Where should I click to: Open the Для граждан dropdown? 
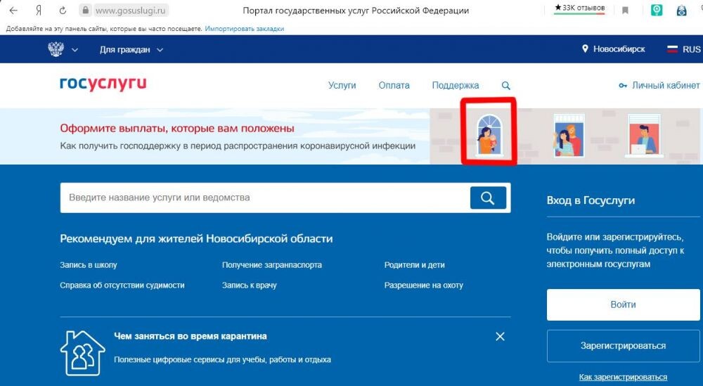coord(131,50)
